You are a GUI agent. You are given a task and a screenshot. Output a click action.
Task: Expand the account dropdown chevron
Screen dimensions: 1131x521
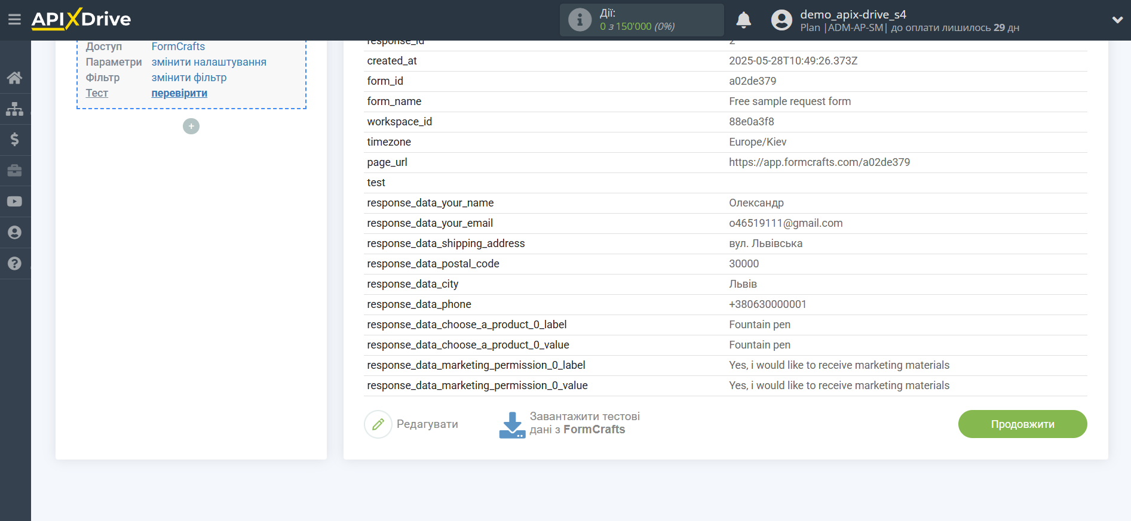tap(1117, 20)
